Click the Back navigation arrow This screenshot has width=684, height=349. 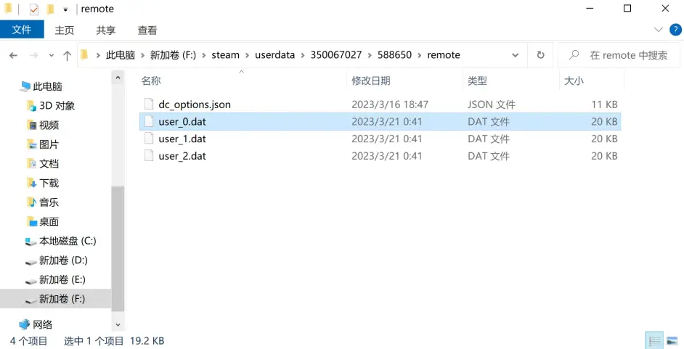click(13, 55)
